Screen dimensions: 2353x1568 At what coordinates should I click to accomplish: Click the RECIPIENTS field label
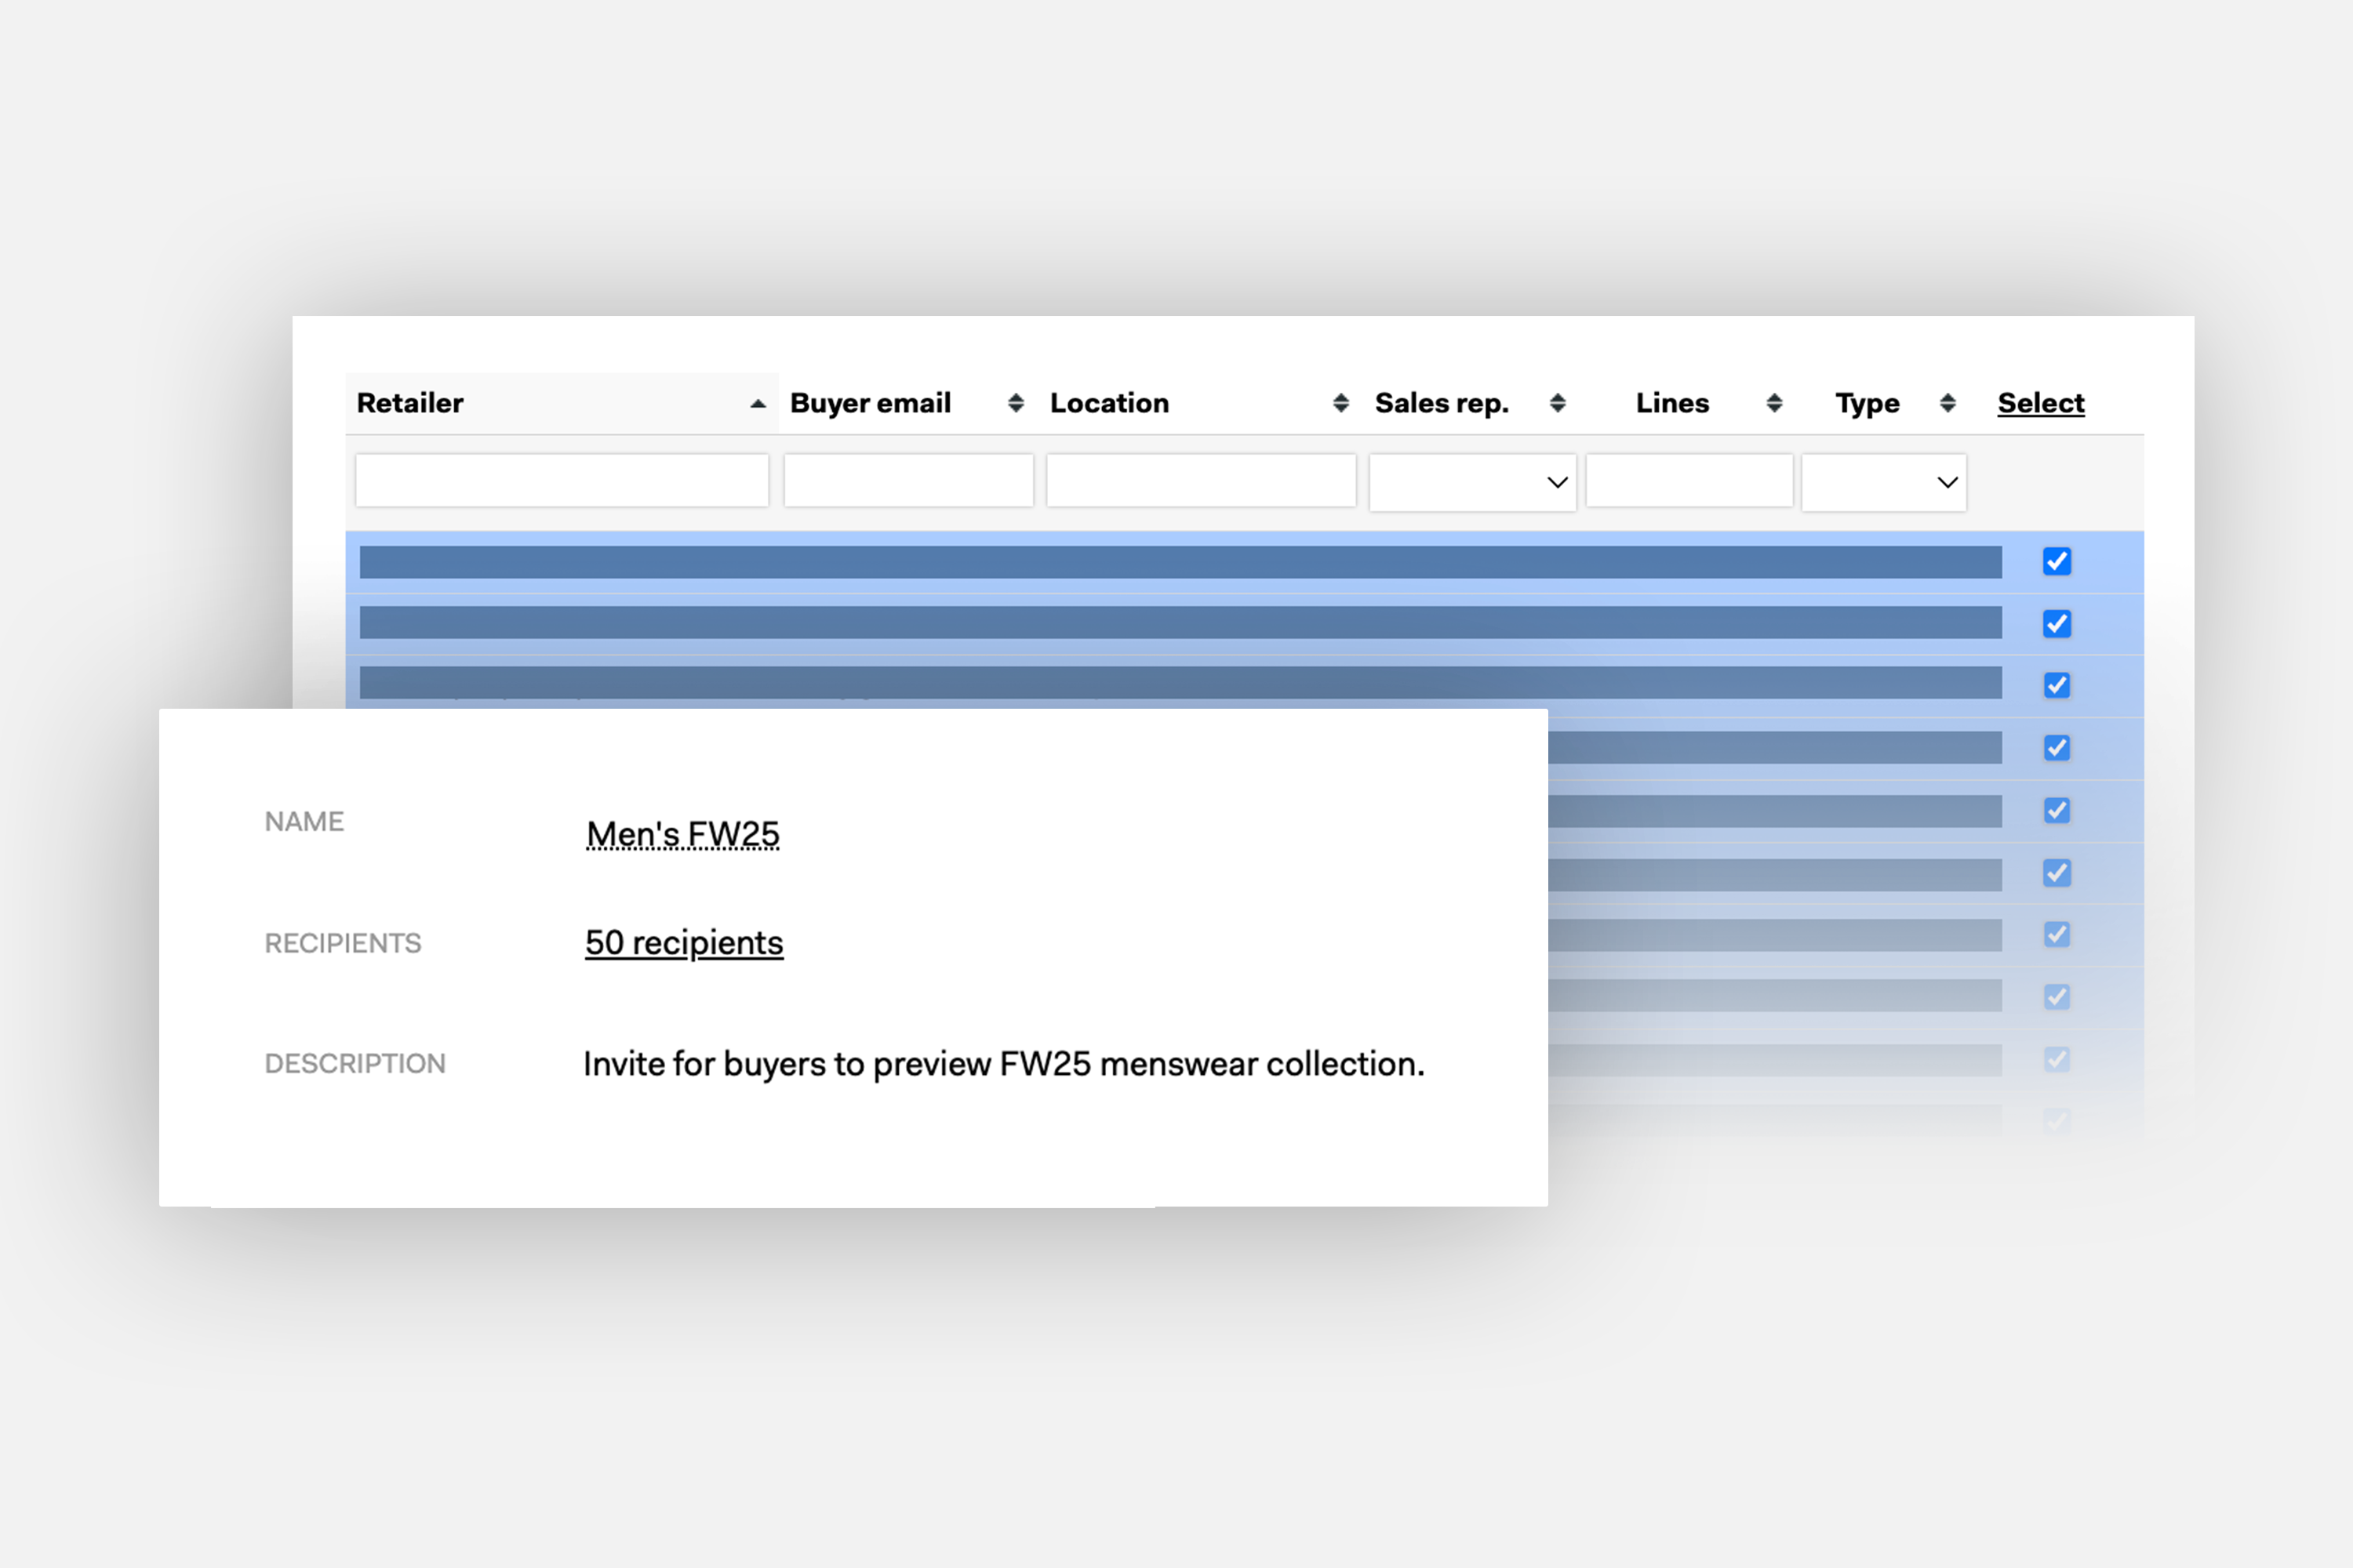tap(344, 944)
